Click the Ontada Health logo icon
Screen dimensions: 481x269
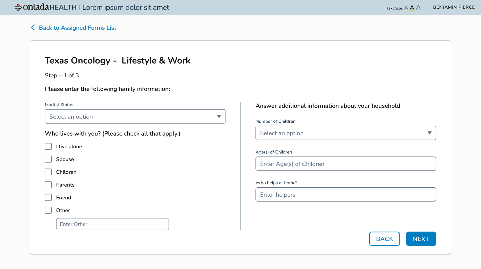pos(18,7)
